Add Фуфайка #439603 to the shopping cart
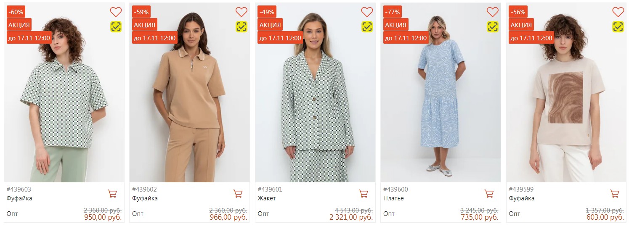Viewport: 637px width, 226px height. [112, 194]
